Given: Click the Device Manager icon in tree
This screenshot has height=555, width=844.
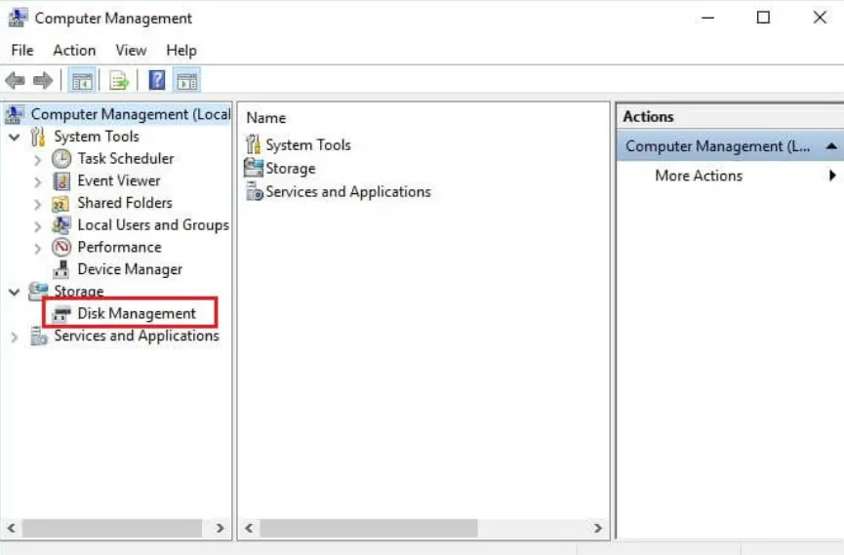Looking at the screenshot, I should coord(60,269).
